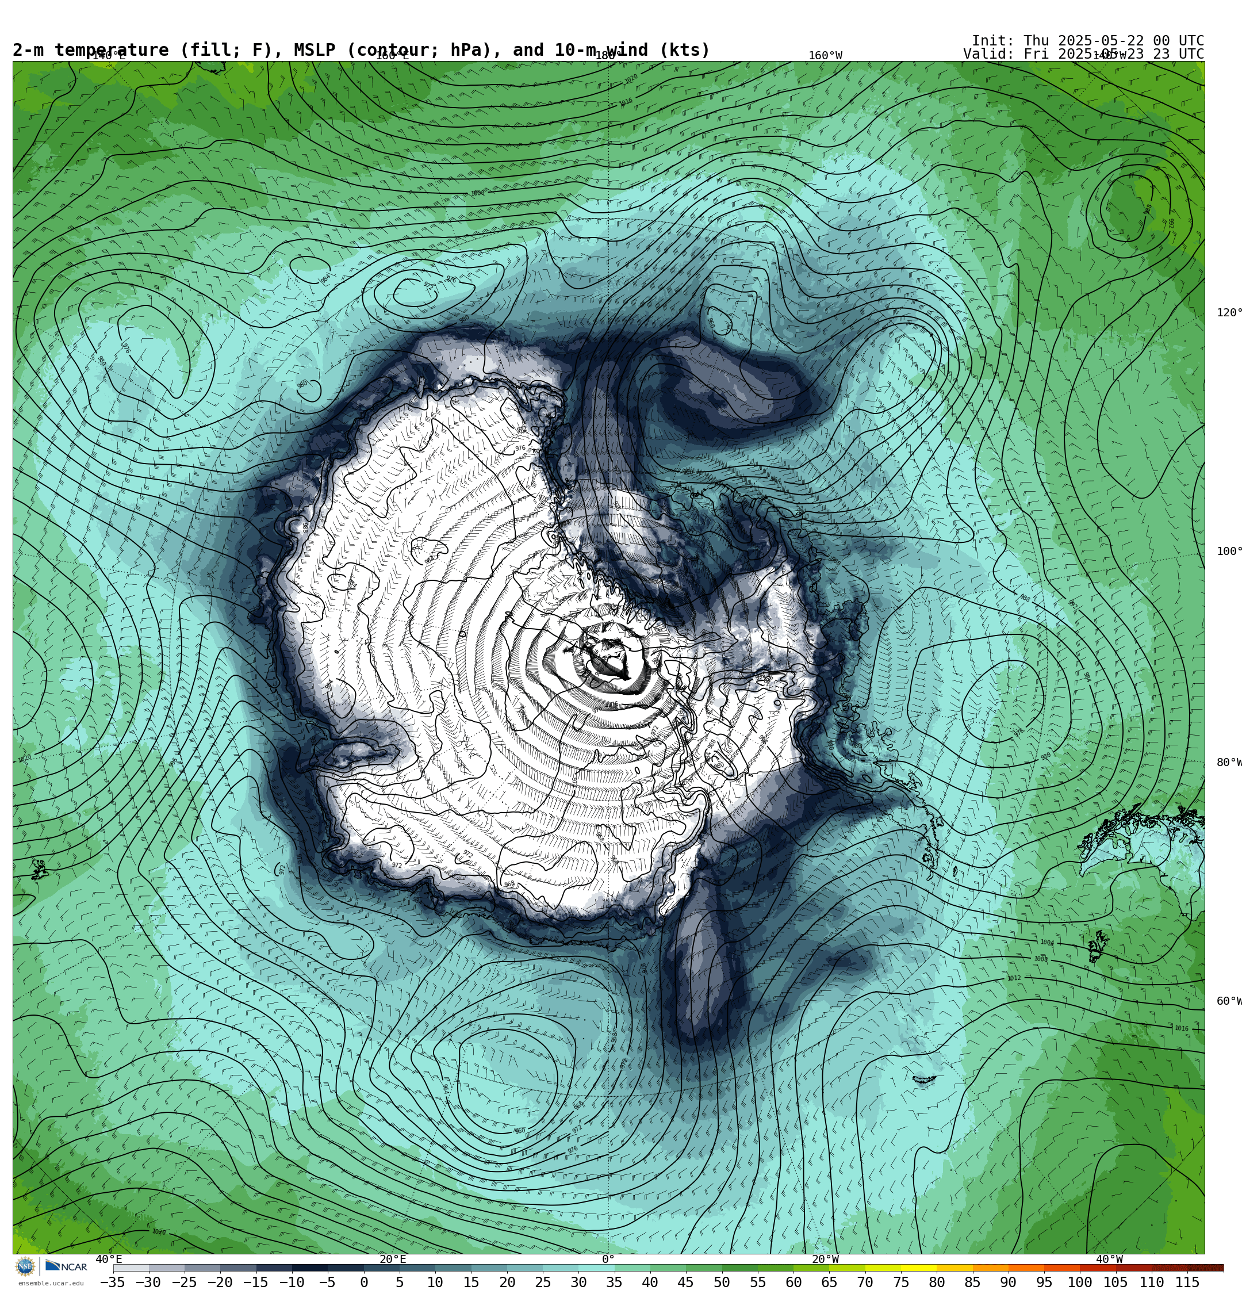
Task: Pick the yellow swatch between 75 and 80
Action: 919,1268
